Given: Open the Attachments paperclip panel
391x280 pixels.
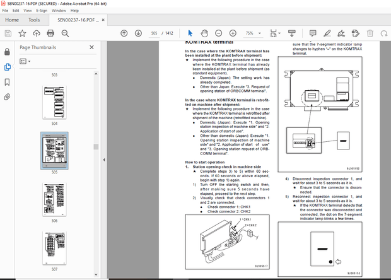Looking at the screenshot, I should tap(7, 97).
